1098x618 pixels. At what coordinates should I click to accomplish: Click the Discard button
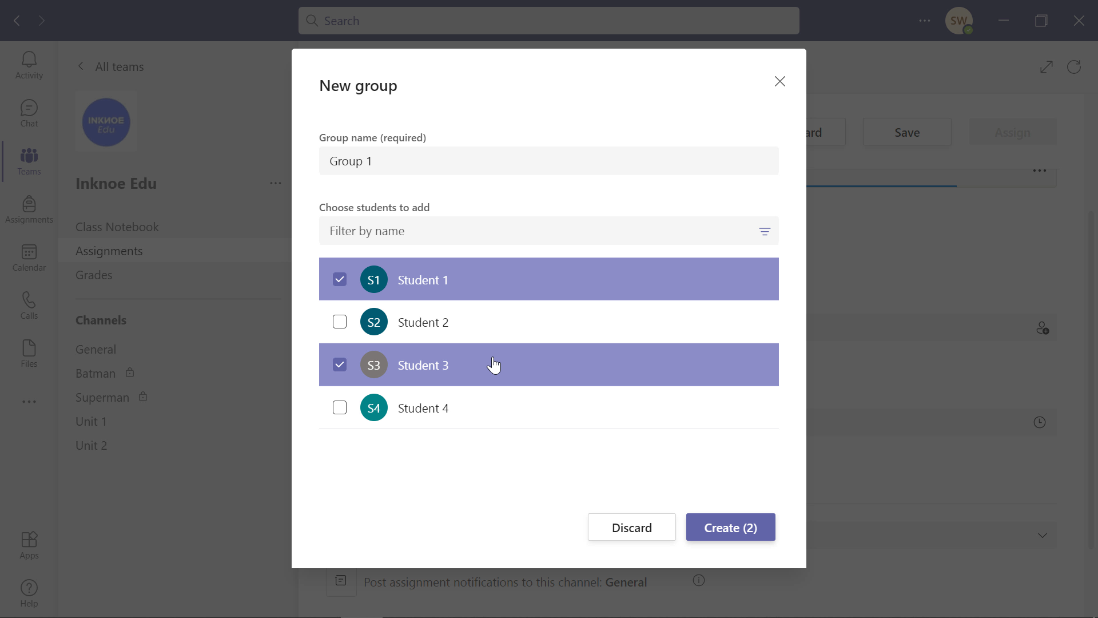632,528
